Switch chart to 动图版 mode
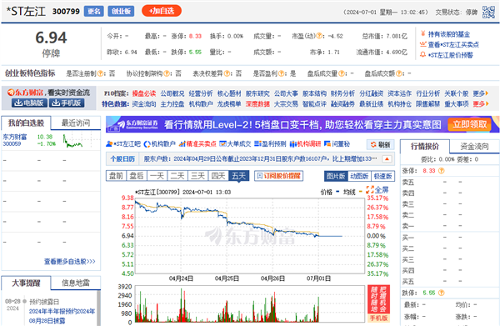The width and height of the screenshot is (500, 326). [x=359, y=176]
